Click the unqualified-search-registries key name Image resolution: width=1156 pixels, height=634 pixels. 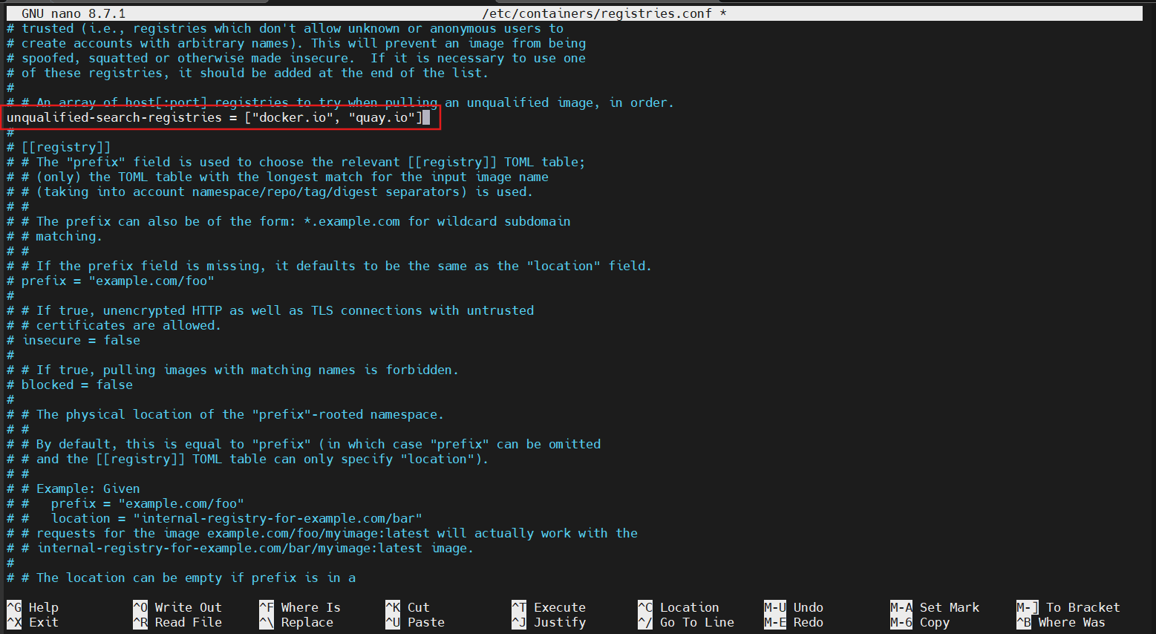coord(114,117)
